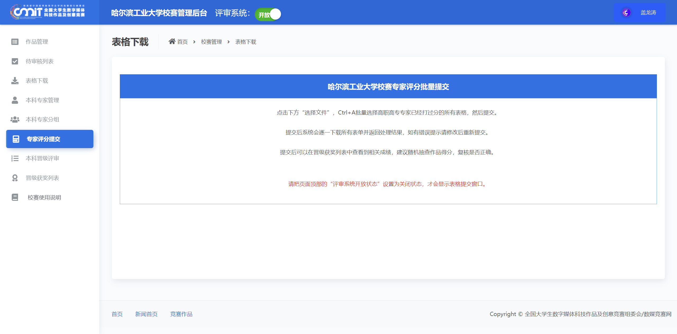Click 校赛管理 in the breadcrumb
Viewport: 677px width, 334px height.
[x=211, y=42]
